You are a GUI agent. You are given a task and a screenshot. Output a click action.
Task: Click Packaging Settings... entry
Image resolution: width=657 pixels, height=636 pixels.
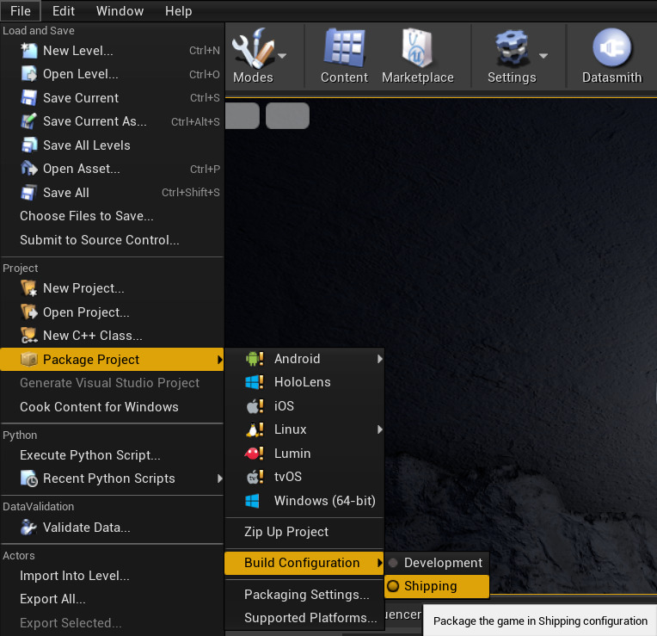coord(306,595)
